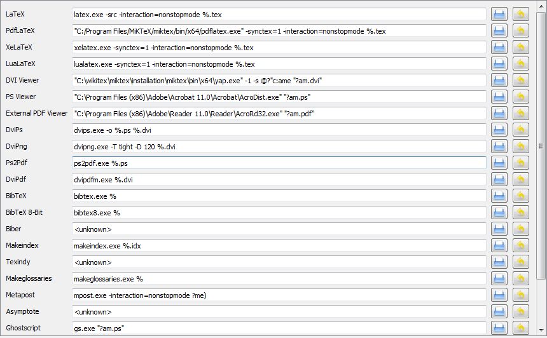Edit the External PDF Viewer AcroRd32 path
Image resolution: width=547 pixels, height=338 pixels.
279,113
